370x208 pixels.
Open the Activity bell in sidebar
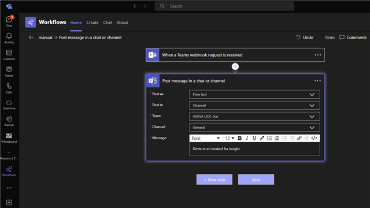pos(9,38)
